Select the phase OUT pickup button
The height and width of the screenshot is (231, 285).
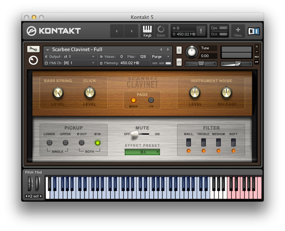pyautogui.click(x=81, y=143)
